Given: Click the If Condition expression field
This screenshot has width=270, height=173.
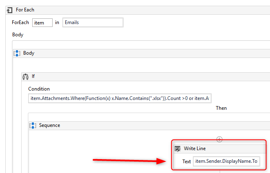Looking at the screenshot, I should pyautogui.click(x=120, y=98).
